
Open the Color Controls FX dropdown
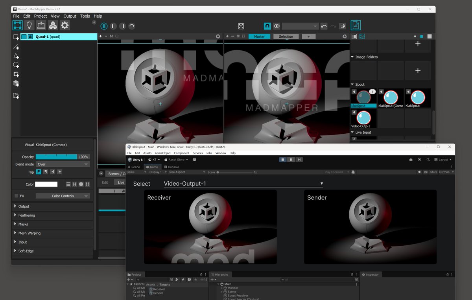[63, 196]
